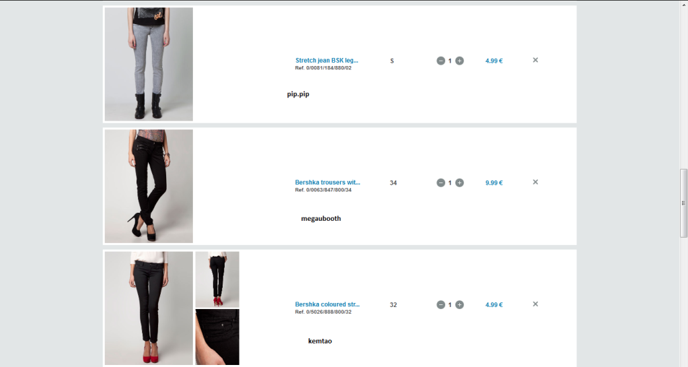Click main photo of black jeans with red shoes

(x=149, y=308)
